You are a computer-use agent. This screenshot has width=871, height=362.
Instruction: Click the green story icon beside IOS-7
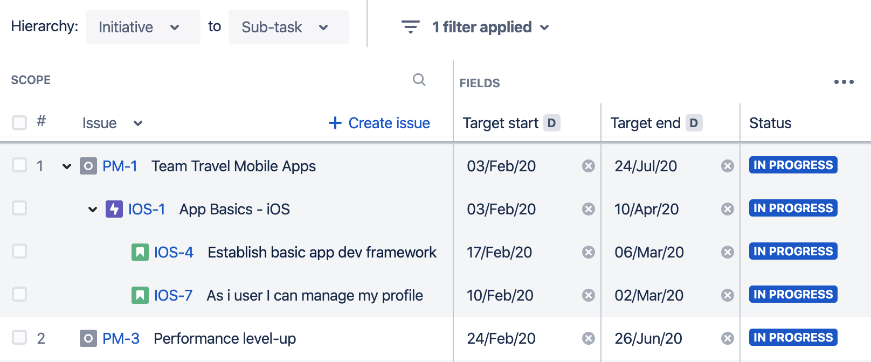tap(140, 295)
